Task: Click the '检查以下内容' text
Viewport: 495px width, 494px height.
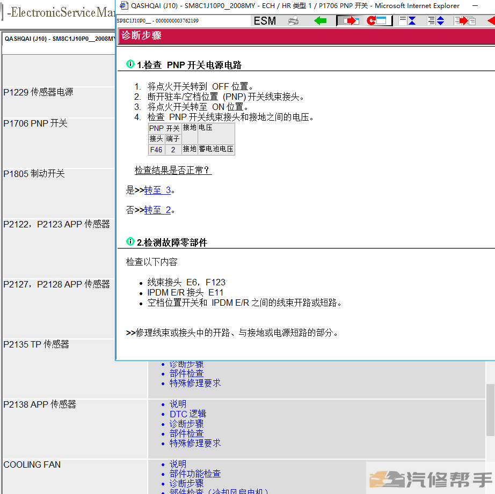Action: pyautogui.click(x=151, y=262)
